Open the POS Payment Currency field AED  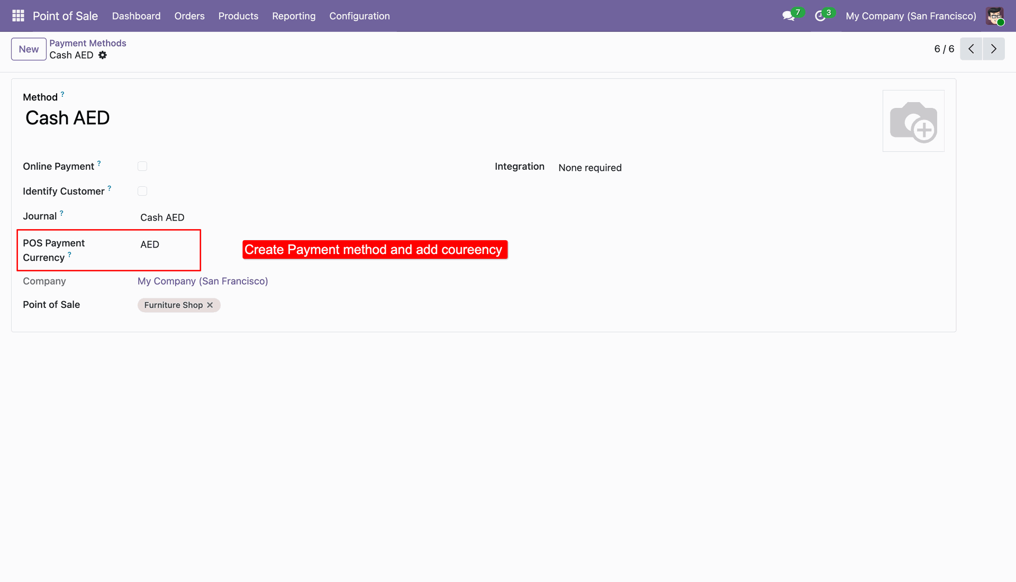[x=150, y=244]
